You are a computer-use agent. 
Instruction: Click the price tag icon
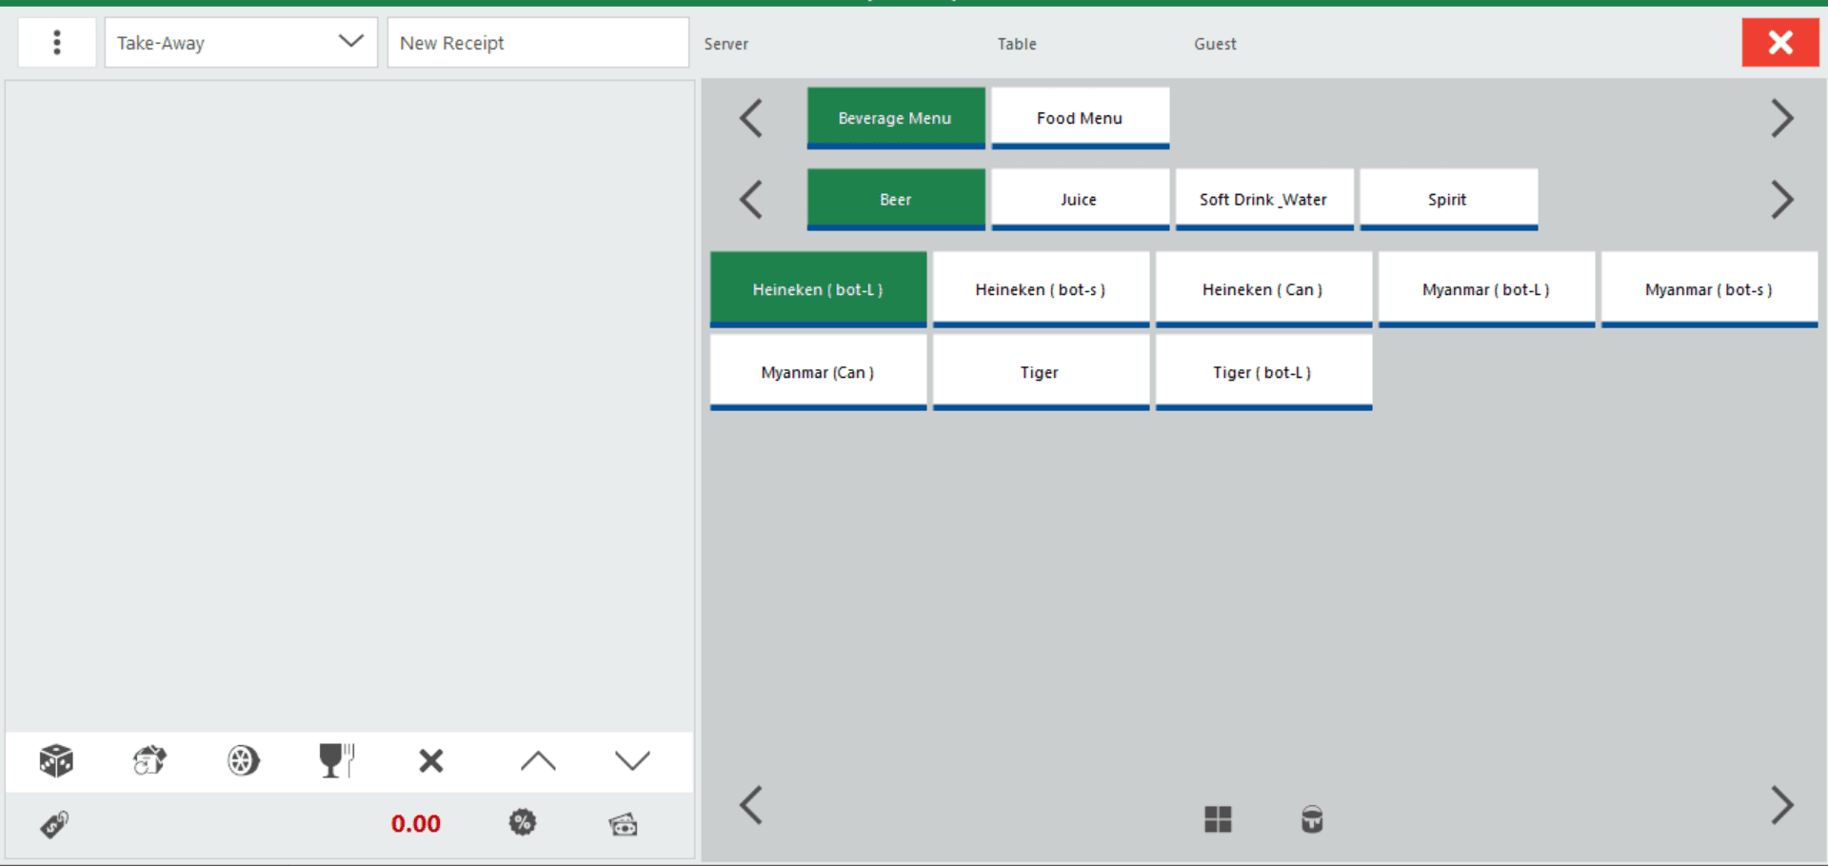coord(54,824)
